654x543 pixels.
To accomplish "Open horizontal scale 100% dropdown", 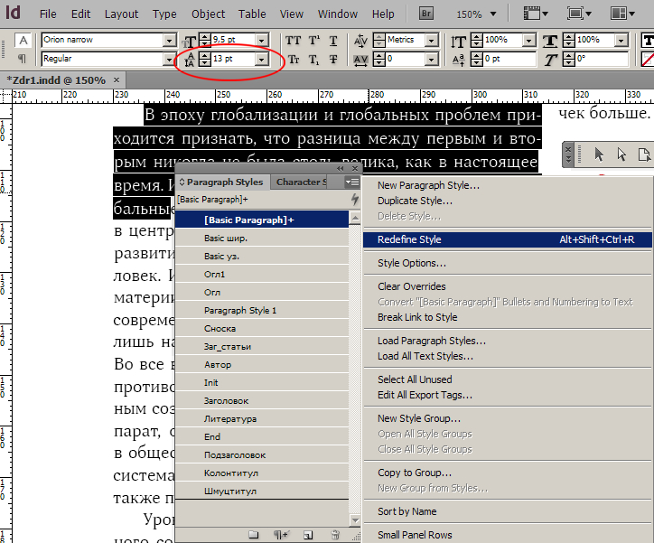I will tap(621, 41).
